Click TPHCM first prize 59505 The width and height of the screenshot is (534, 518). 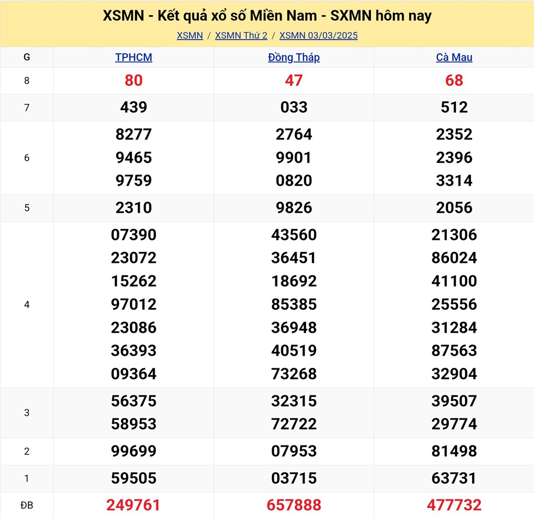coord(133,478)
